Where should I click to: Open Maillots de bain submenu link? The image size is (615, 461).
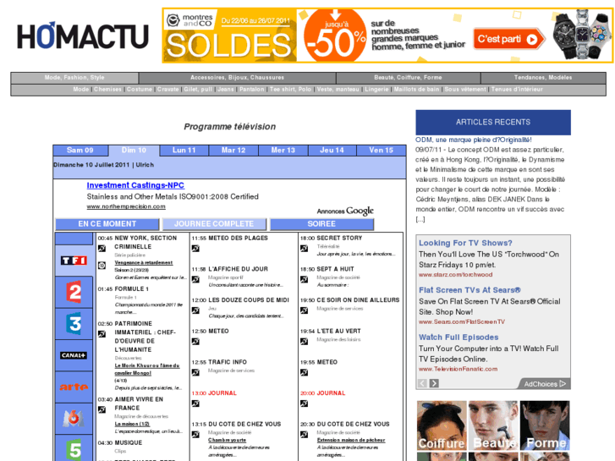(x=416, y=90)
